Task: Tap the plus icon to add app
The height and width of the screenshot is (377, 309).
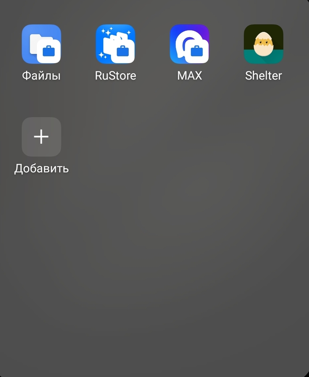Action: tap(41, 137)
